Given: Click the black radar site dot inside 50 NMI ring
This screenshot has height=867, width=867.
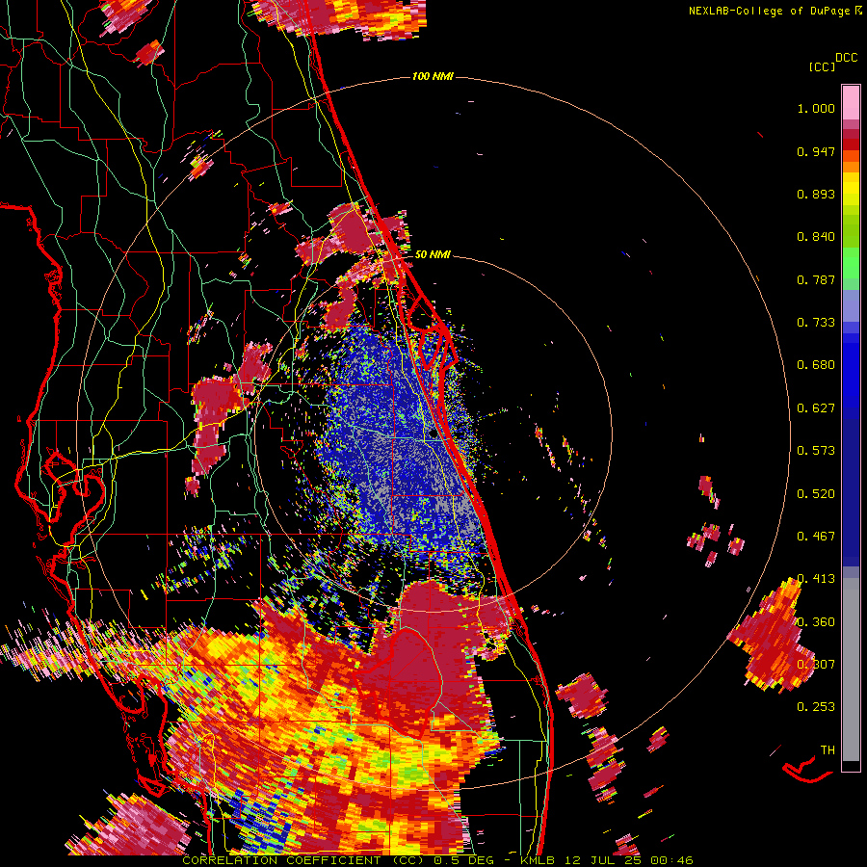Looking at the screenshot, I should (x=433, y=434).
